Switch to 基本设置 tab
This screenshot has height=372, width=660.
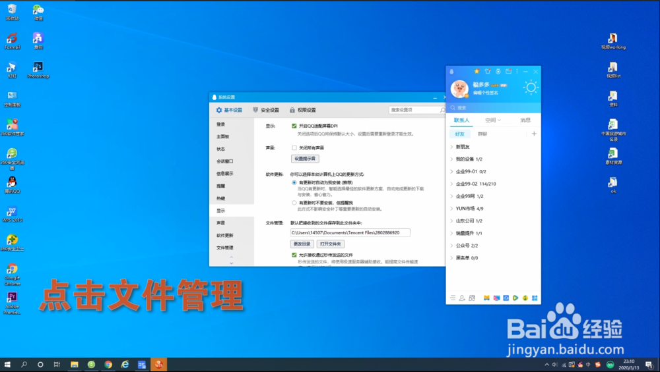[x=229, y=110]
